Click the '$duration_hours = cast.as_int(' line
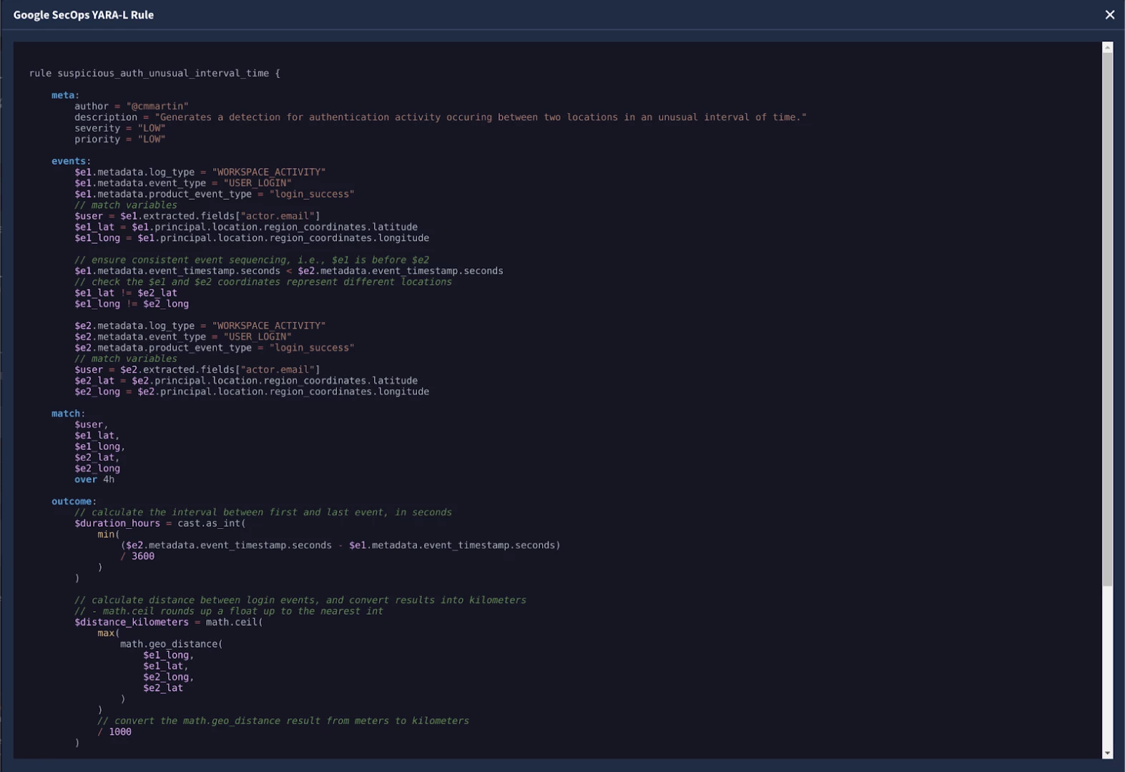Screen dimensions: 1125x772 (160, 524)
